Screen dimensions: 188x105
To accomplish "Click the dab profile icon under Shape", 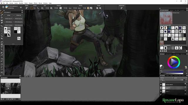I will [97, 8].
